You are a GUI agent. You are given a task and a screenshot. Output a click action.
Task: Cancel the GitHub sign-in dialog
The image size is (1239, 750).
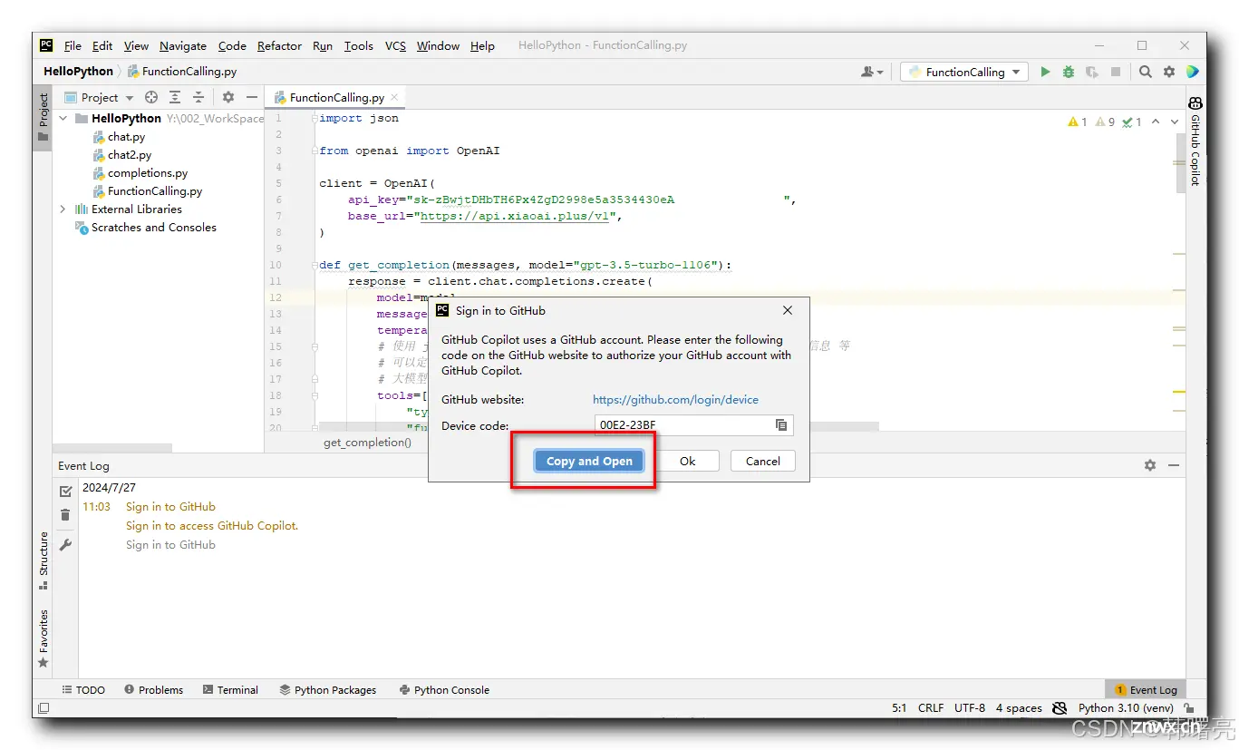(x=762, y=461)
